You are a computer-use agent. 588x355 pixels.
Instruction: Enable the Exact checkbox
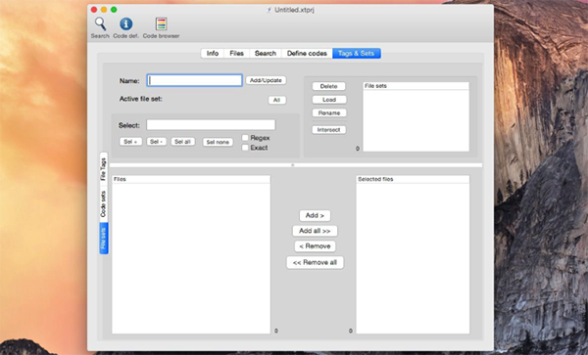(x=245, y=148)
